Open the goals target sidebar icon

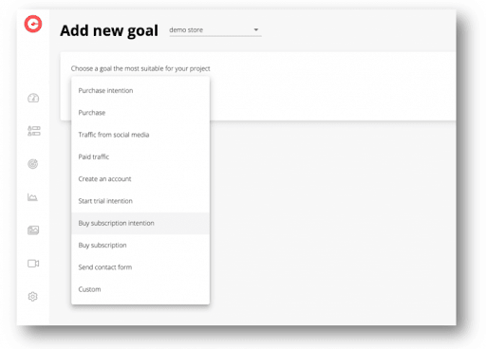[33, 164]
